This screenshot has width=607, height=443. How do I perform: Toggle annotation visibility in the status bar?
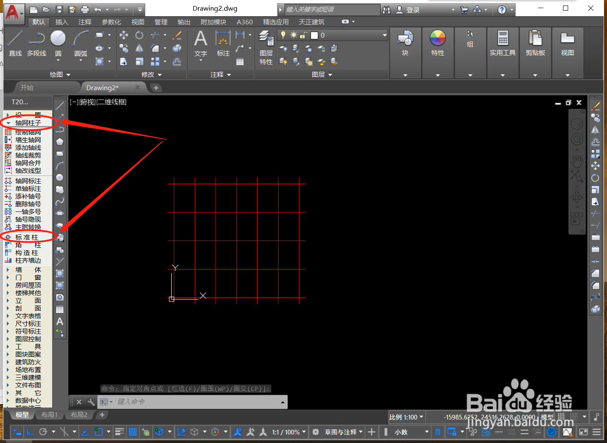[238, 432]
